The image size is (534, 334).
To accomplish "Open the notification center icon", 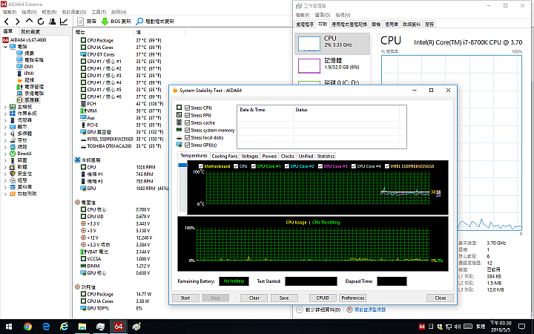I will [x=521, y=327].
